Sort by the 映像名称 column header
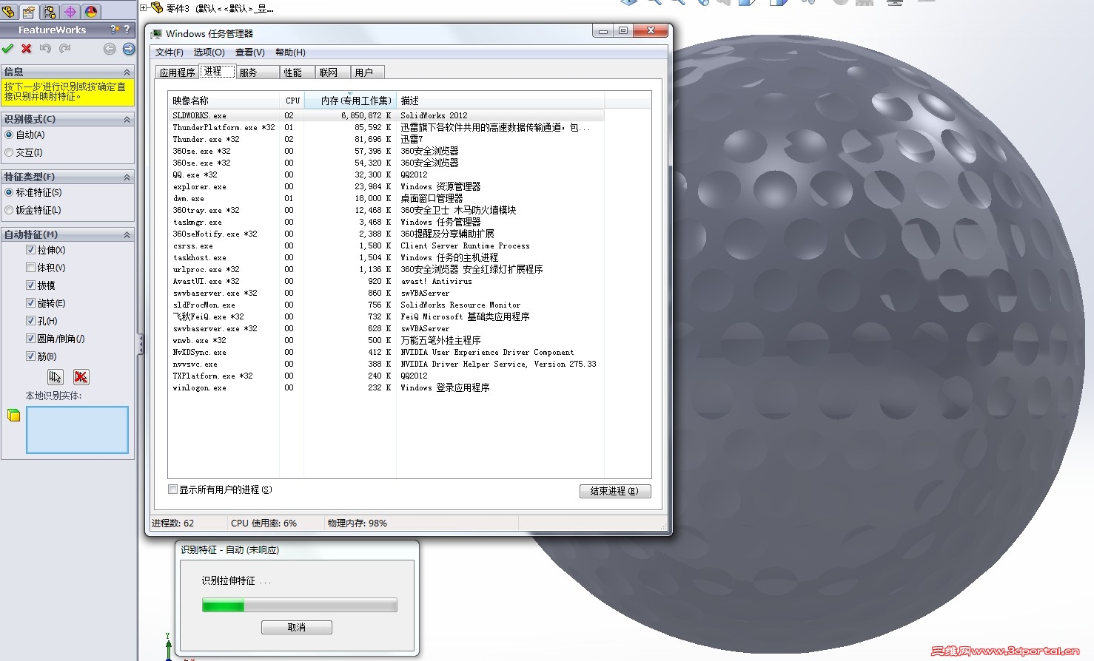 pos(224,101)
